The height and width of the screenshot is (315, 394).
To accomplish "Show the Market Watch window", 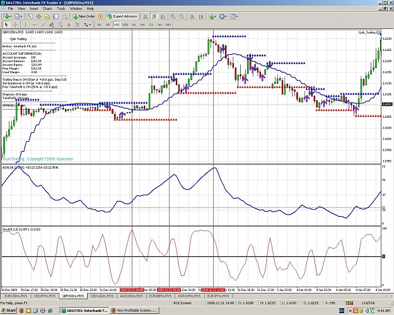I will pos(30,16).
